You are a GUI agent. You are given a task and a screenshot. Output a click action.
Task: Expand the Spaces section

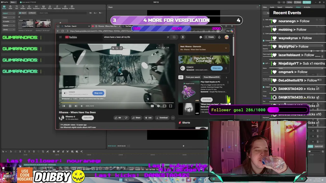pyautogui.click(x=9, y=25)
